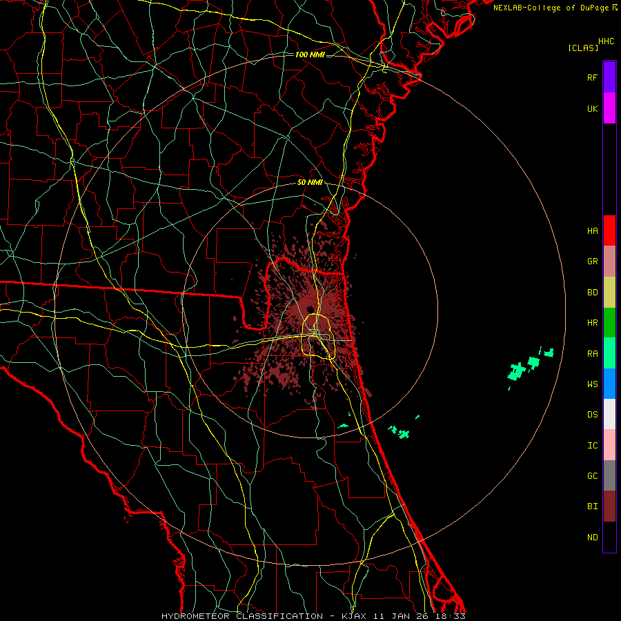Click the BI brown legend swatch
The width and height of the screenshot is (621, 621).
pos(609,506)
